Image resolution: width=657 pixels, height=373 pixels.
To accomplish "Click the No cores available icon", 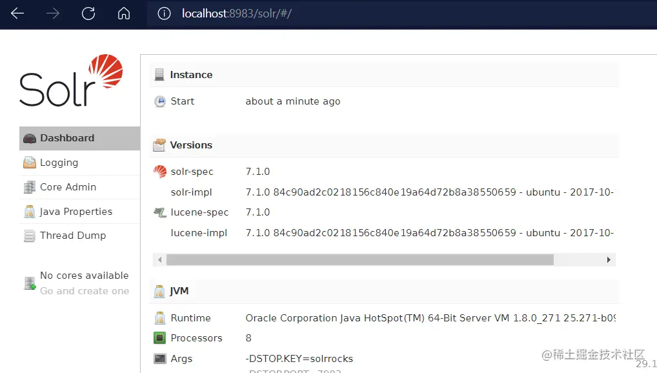I will pyautogui.click(x=30, y=283).
